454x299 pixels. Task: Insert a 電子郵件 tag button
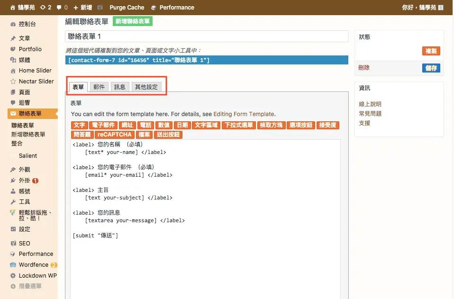click(x=103, y=125)
